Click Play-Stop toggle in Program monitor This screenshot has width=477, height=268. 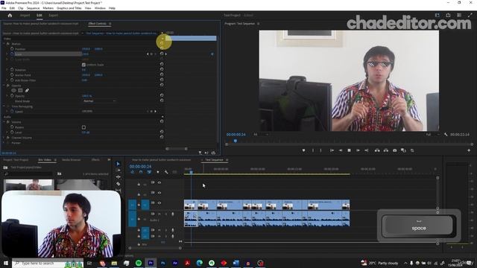(x=350, y=150)
